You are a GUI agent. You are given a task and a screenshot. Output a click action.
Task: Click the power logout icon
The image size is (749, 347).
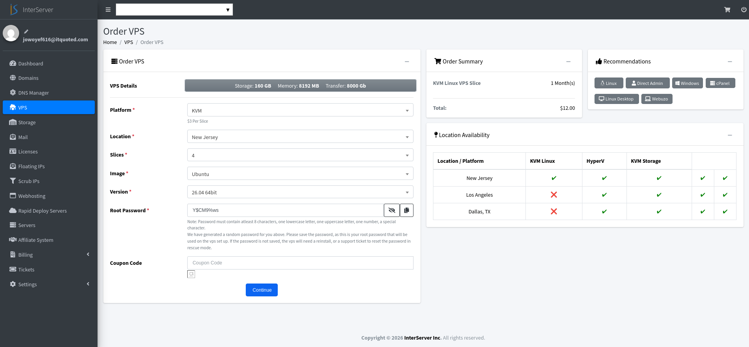(x=744, y=10)
